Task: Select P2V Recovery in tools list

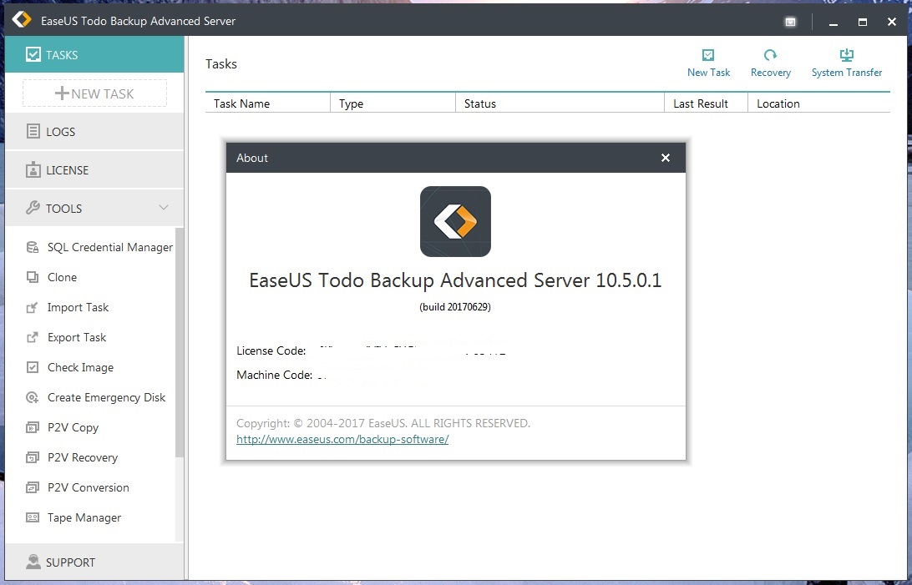Action: 83,458
